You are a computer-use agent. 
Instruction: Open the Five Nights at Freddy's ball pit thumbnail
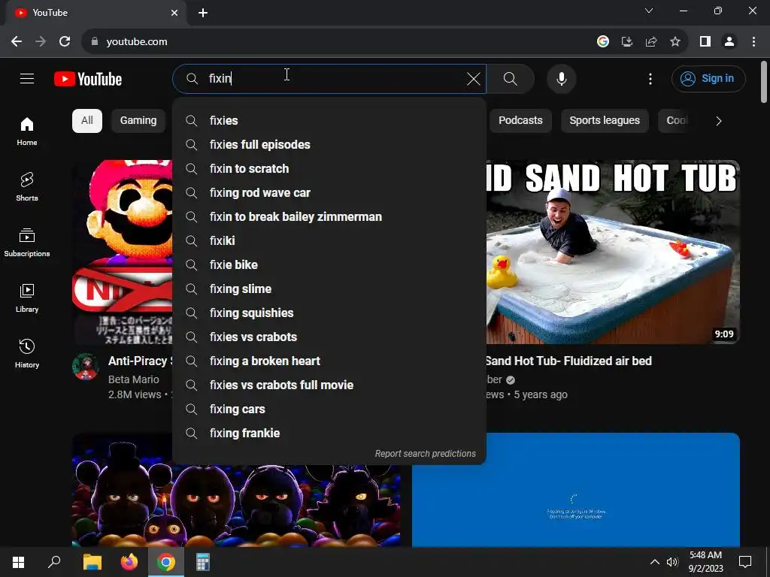[236, 506]
